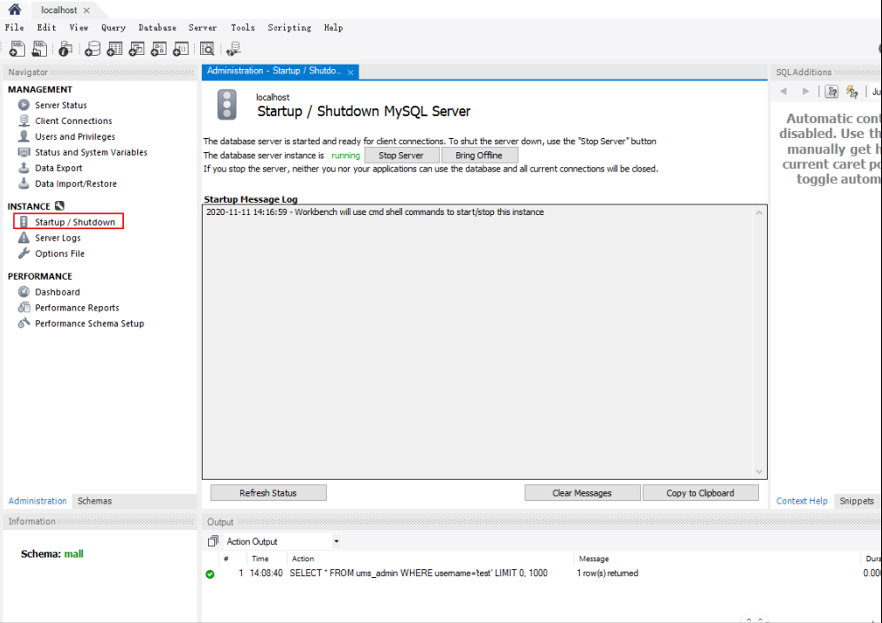The image size is (882, 623).
Task: Create a new view toolbar icon
Action: 136,49
